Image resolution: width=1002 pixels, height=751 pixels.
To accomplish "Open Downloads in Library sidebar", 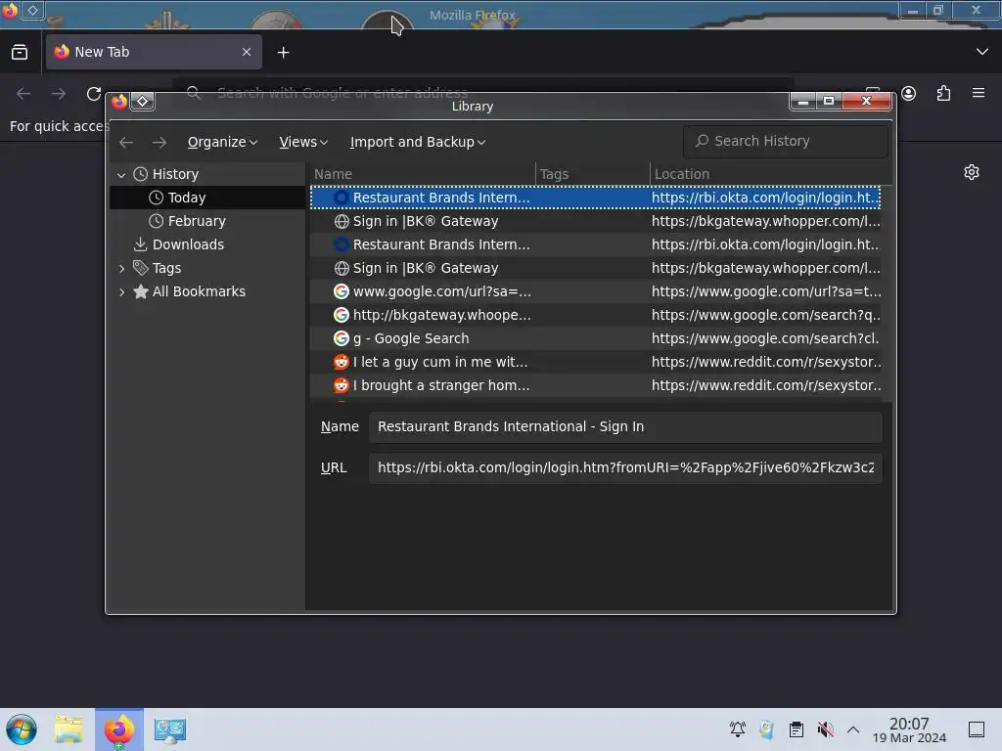I will [x=207, y=244].
